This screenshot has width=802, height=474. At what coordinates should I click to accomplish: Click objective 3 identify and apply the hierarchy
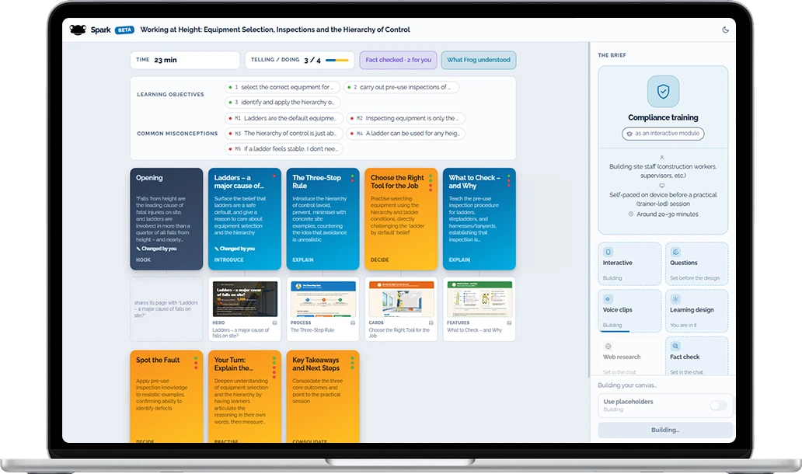(x=282, y=103)
